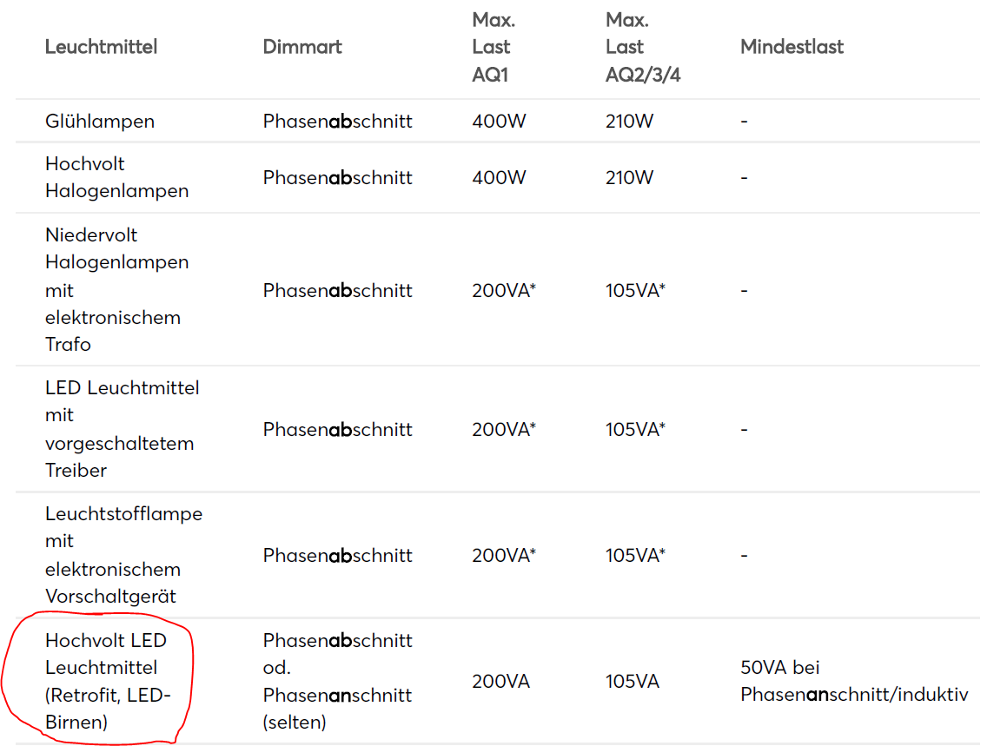
Task: Select the Hochvolt Halogenlampen row label
Action: click(116, 177)
